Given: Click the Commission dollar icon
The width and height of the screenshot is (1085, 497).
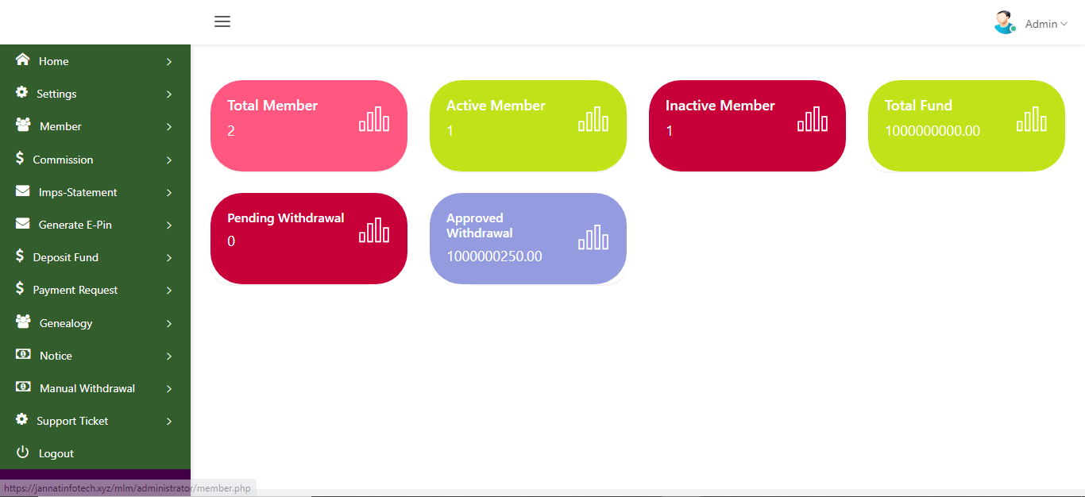Looking at the screenshot, I should click(23, 159).
